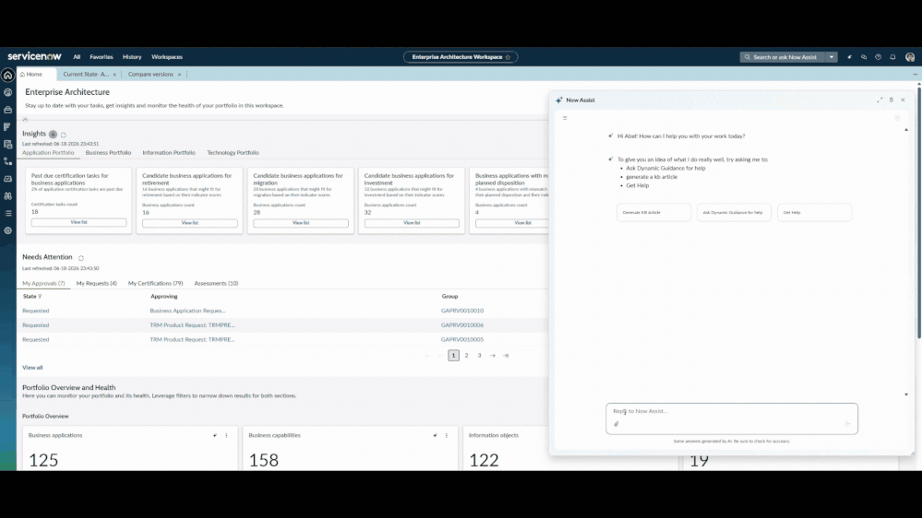
Task: Open the All menu
Action: (x=77, y=57)
